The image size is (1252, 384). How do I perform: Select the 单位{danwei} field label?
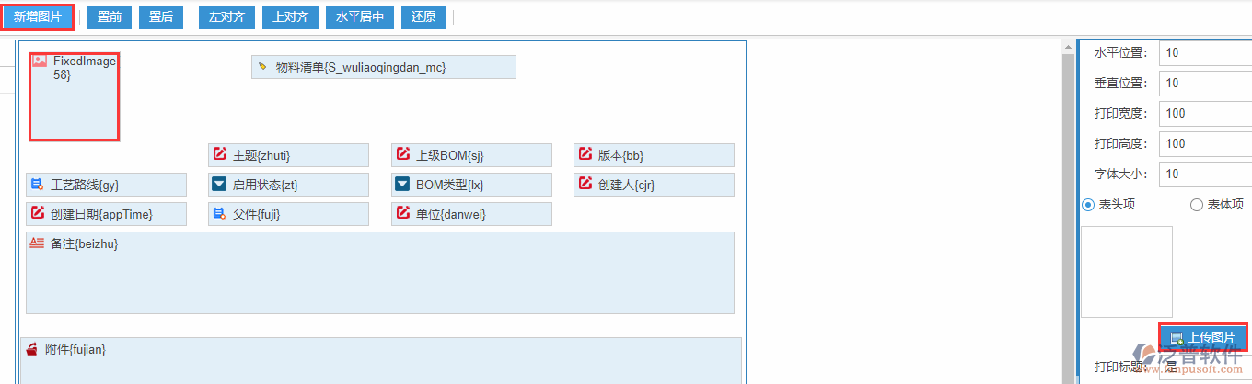[x=451, y=214]
